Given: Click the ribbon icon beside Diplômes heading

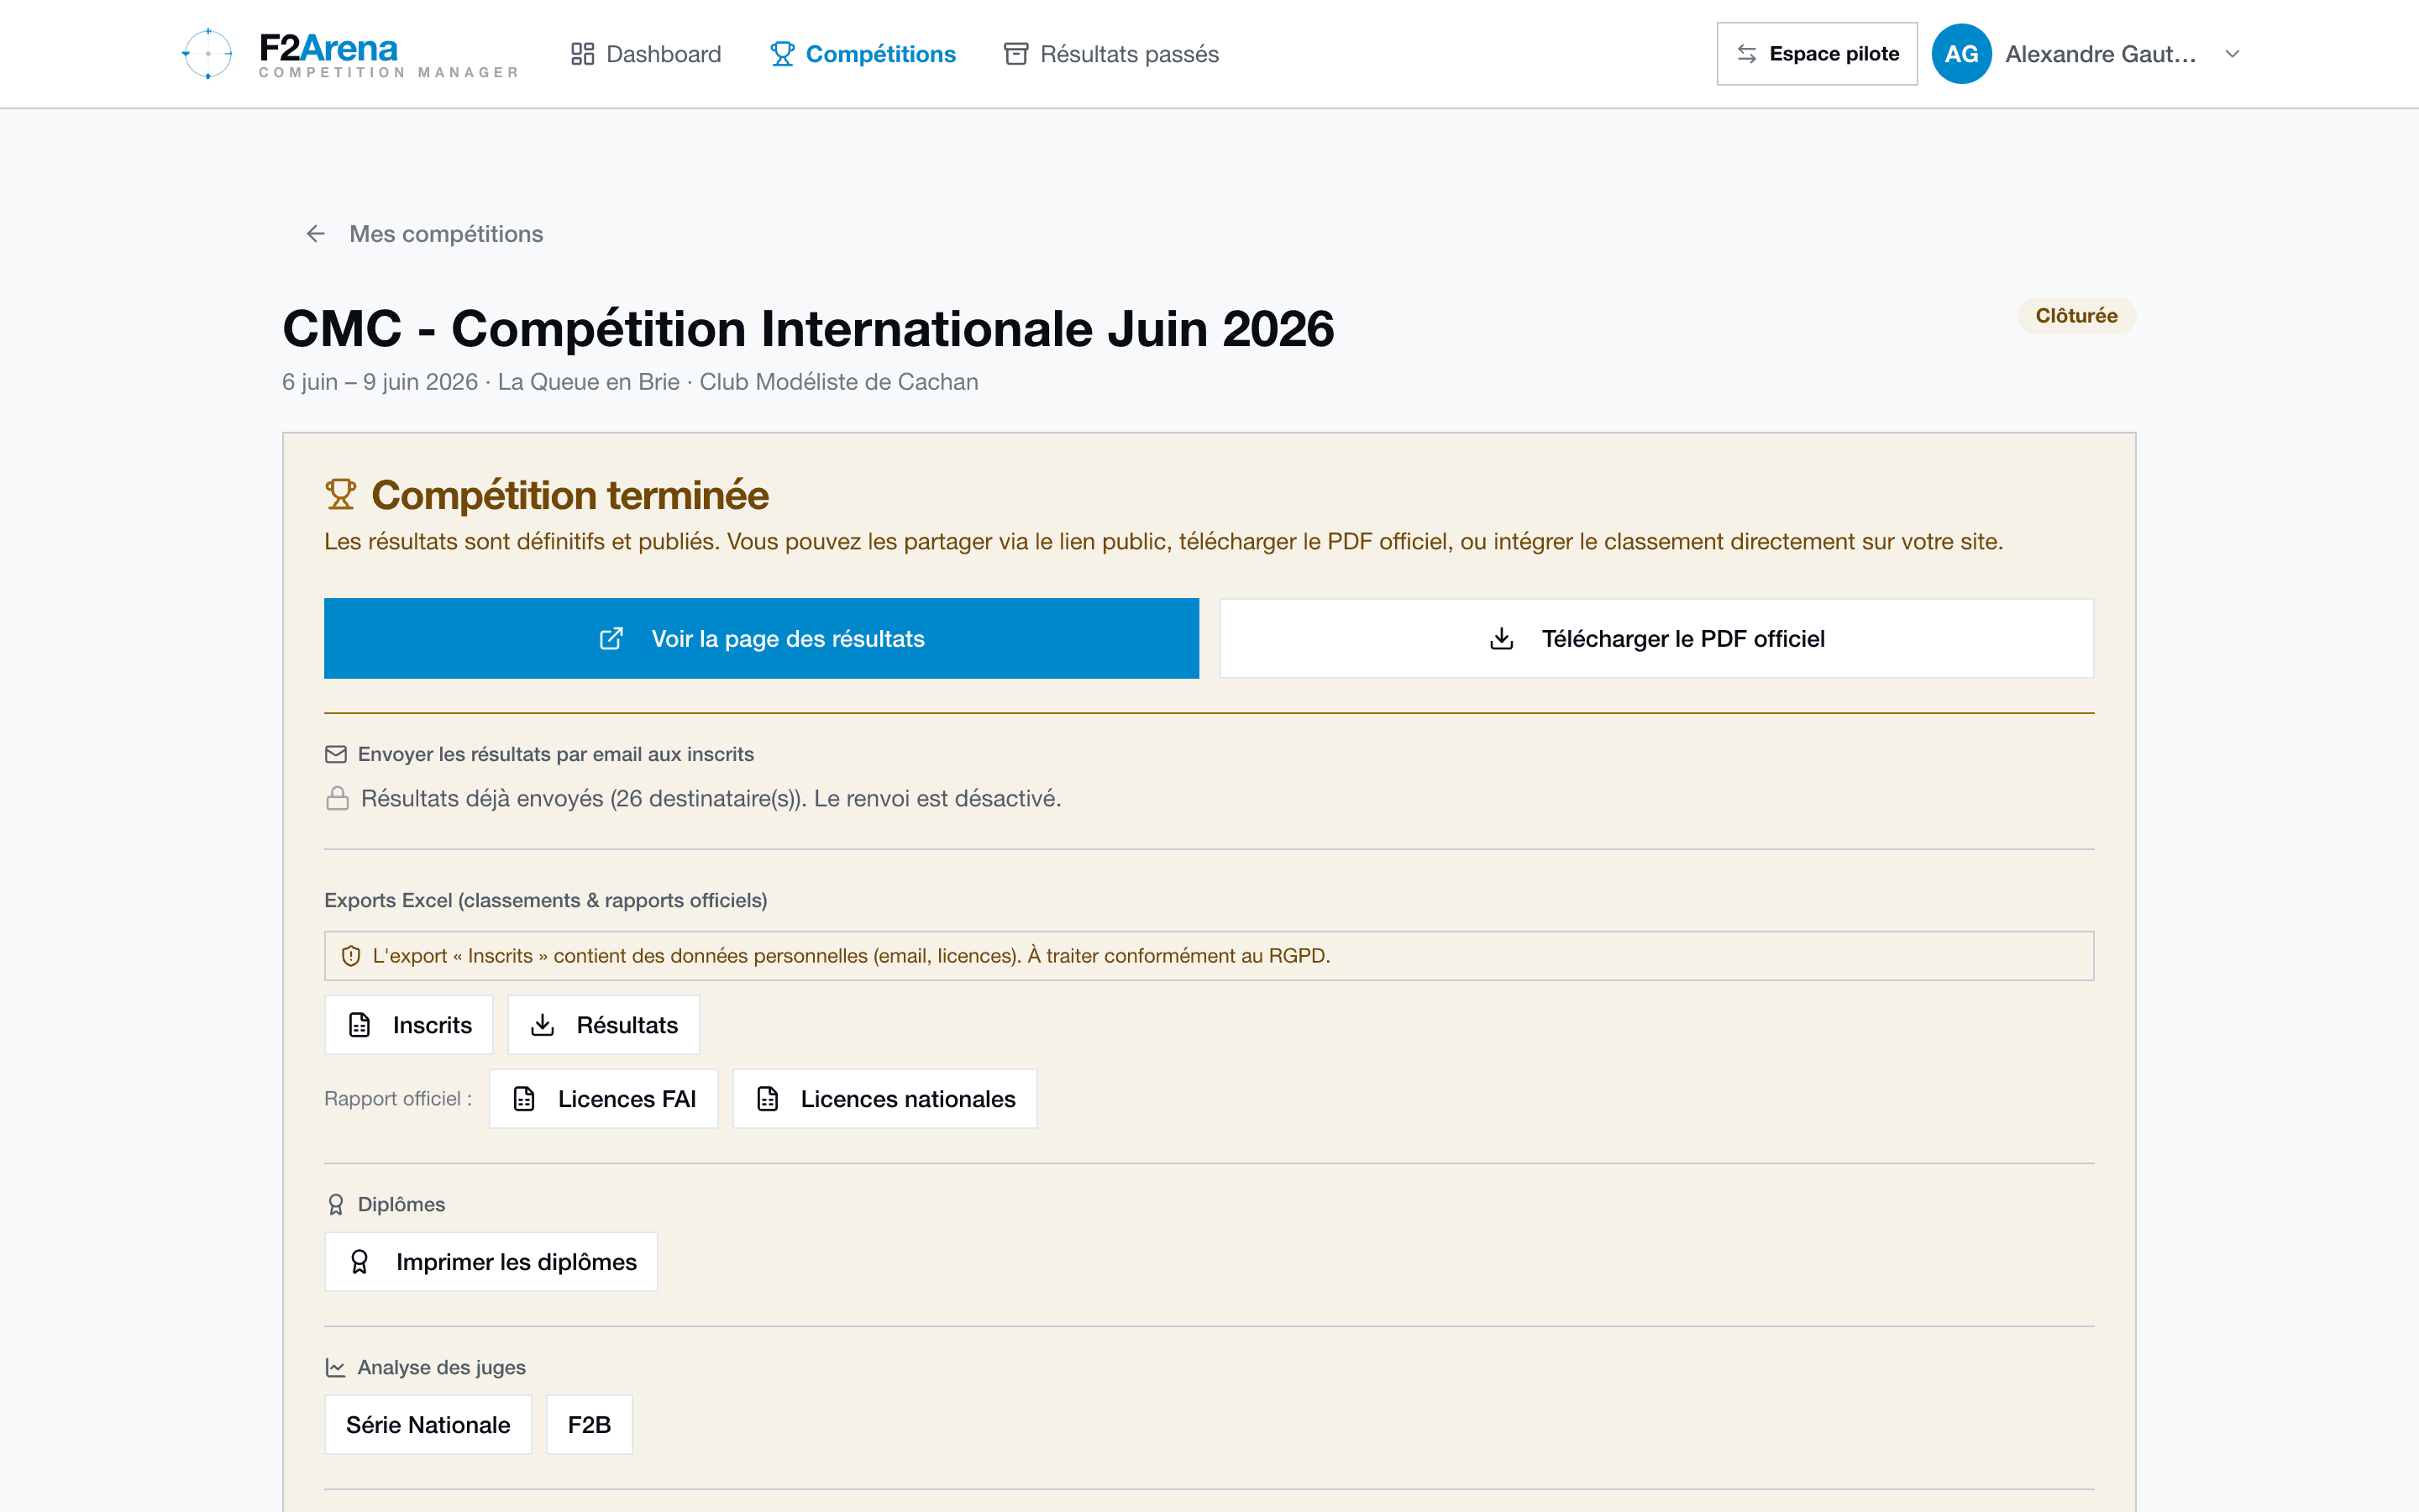Looking at the screenshot, I should point(336,1204).
